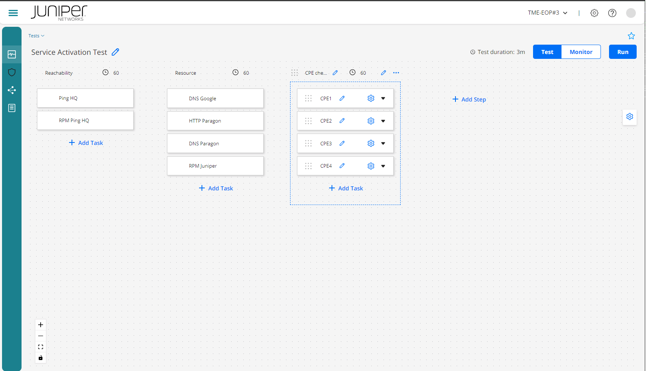Switch to Monitor mode

point(581,52)
